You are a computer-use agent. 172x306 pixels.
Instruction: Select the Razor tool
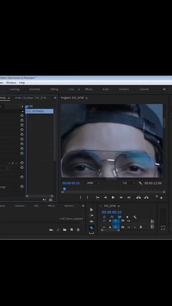pos(91,228)
